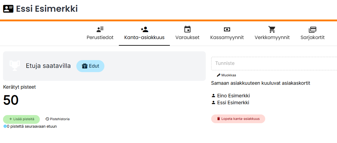Click the Varaukset calendar icon
Image resolution: width=337 pixels, height=143 pixels.
pyautogui.click(x=187, y=29)
